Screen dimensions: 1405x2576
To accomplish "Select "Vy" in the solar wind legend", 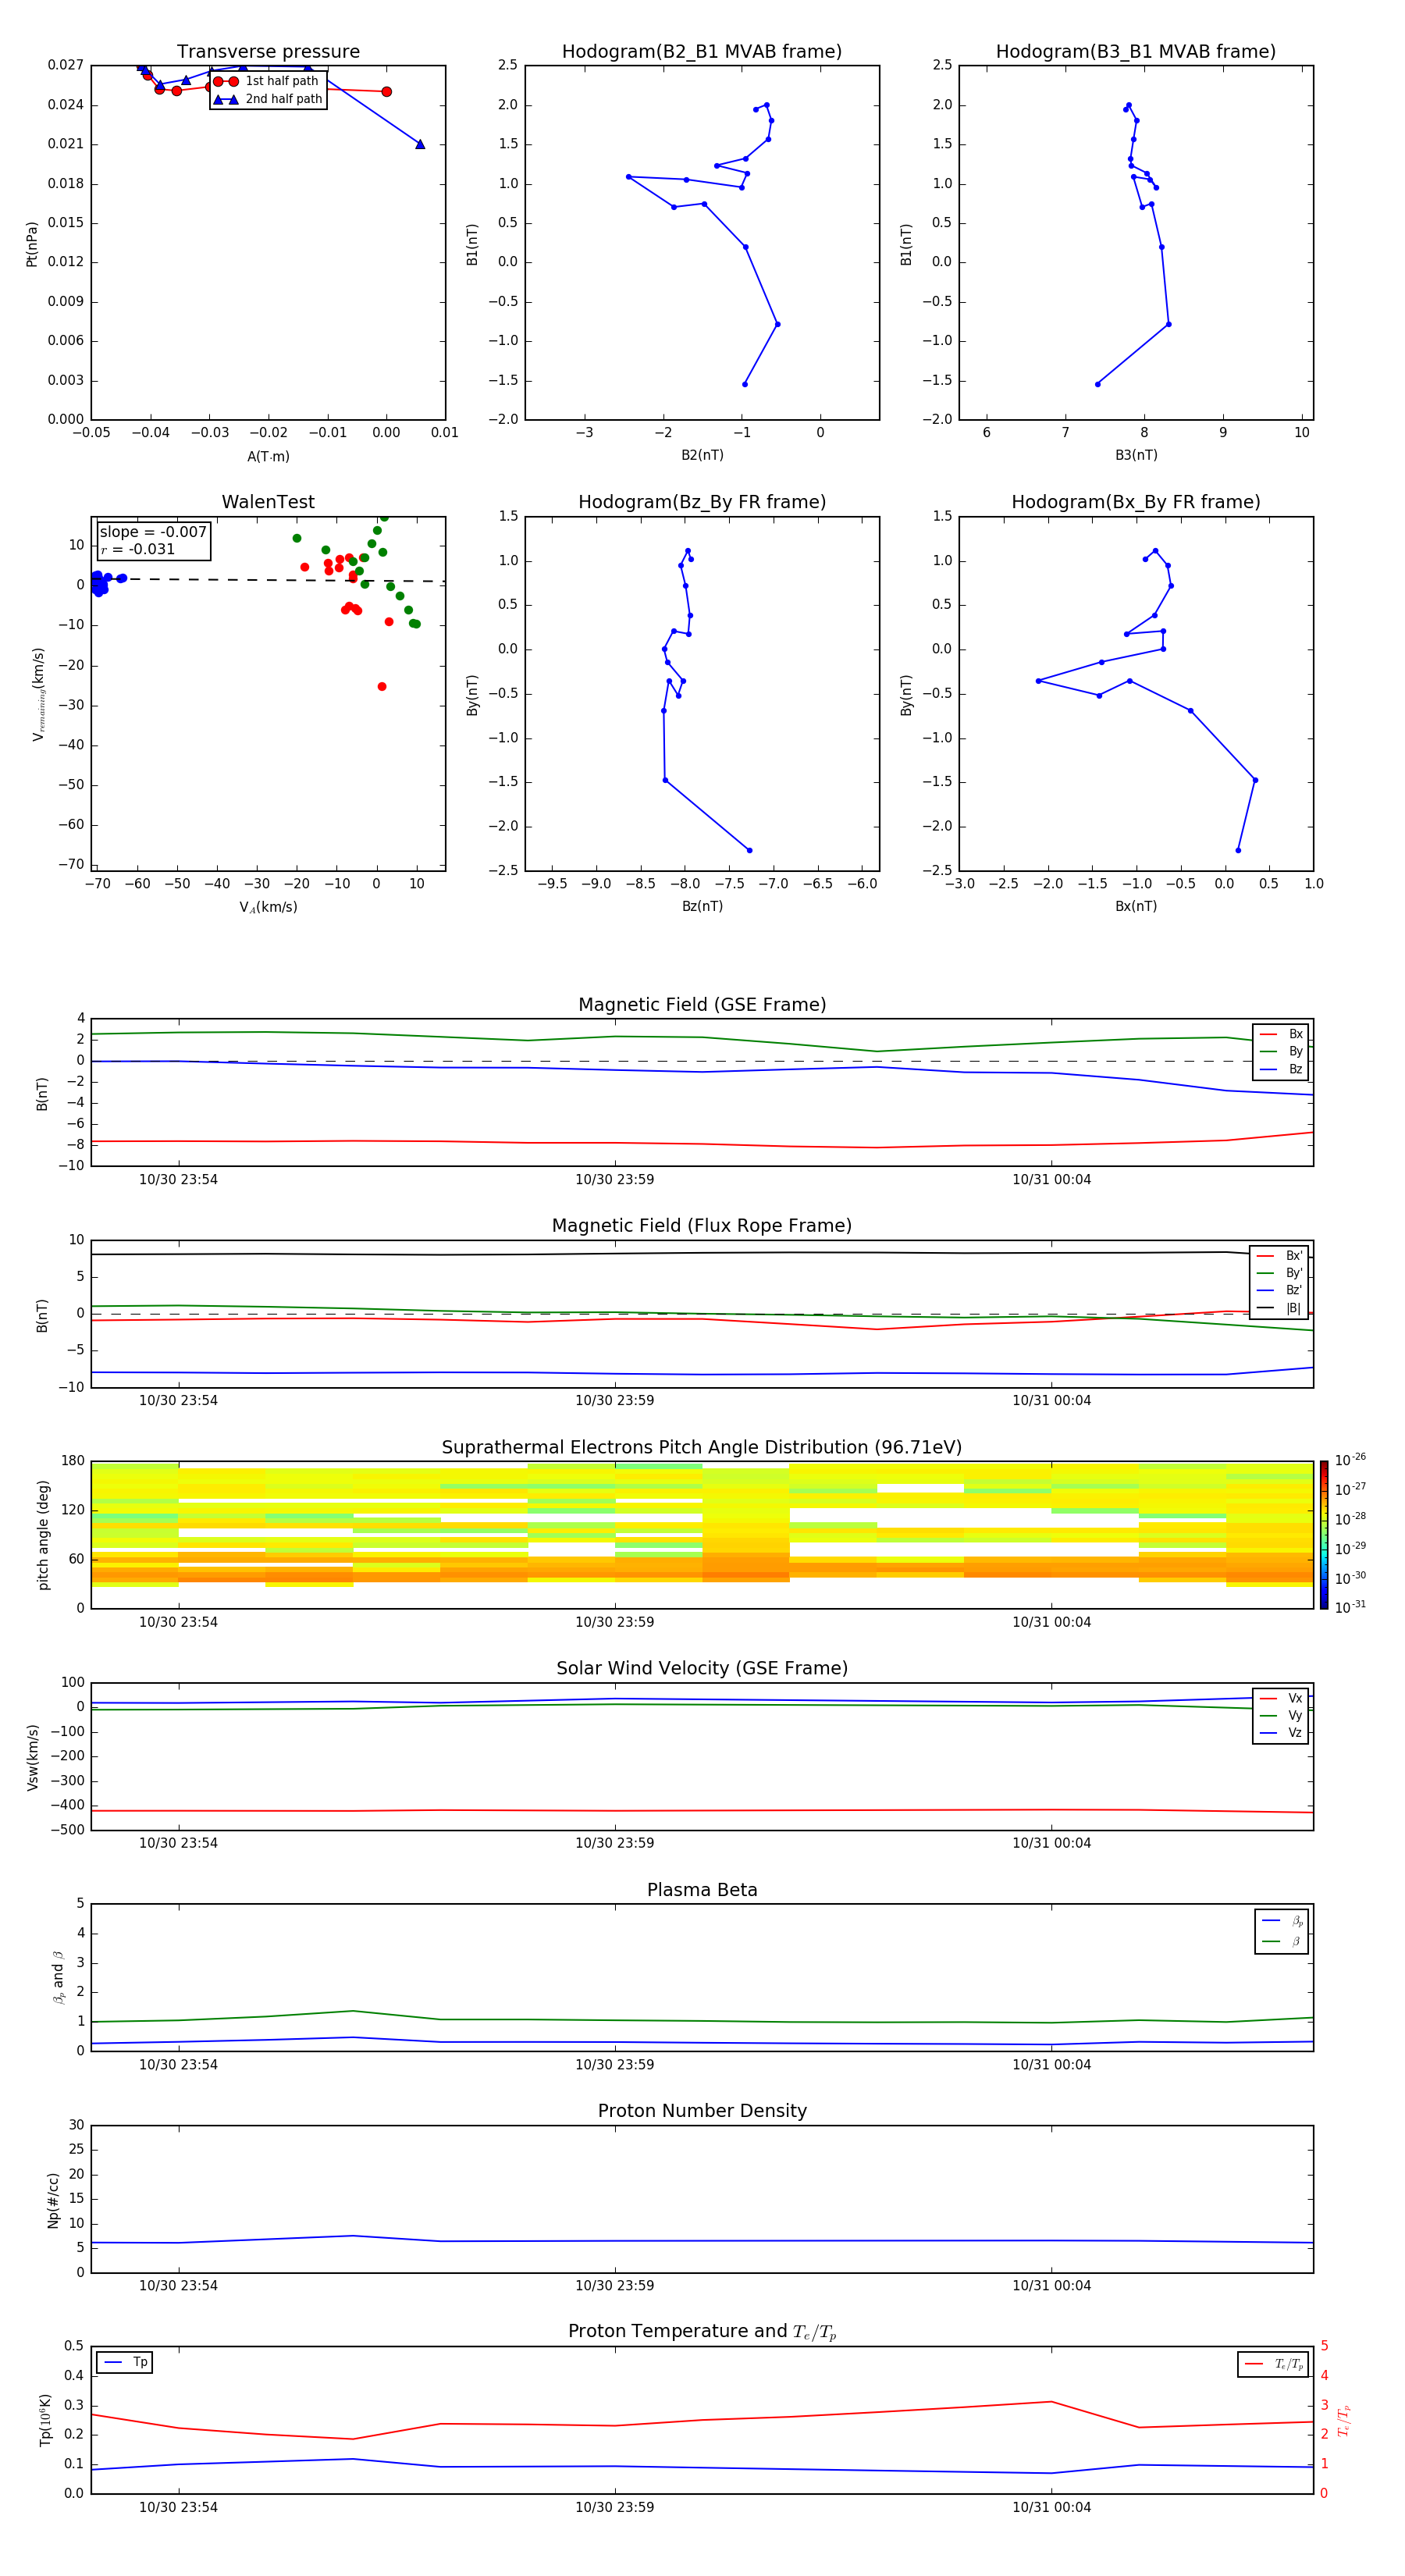I will click(x=1282, y=1715).
